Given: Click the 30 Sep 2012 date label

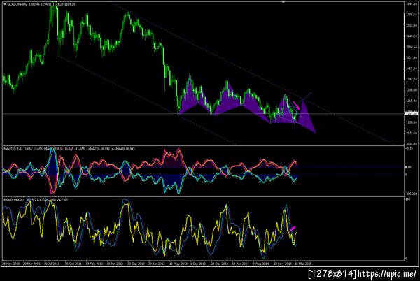Looking at the screenshot, I should [136, 264].
